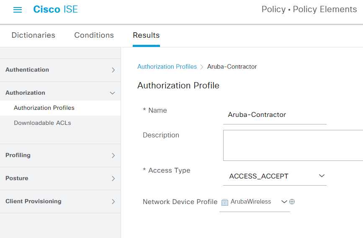Click the plus icon next to ArubaWireless

coord(292,202)
